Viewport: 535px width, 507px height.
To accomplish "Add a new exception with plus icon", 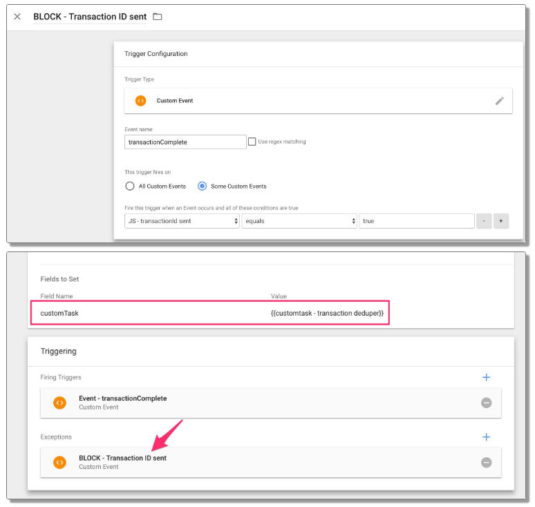I will [486, 437].
